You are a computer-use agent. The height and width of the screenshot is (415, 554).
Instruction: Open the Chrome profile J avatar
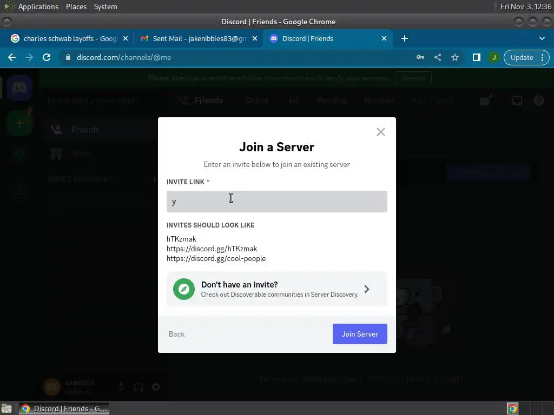point(493,57)
